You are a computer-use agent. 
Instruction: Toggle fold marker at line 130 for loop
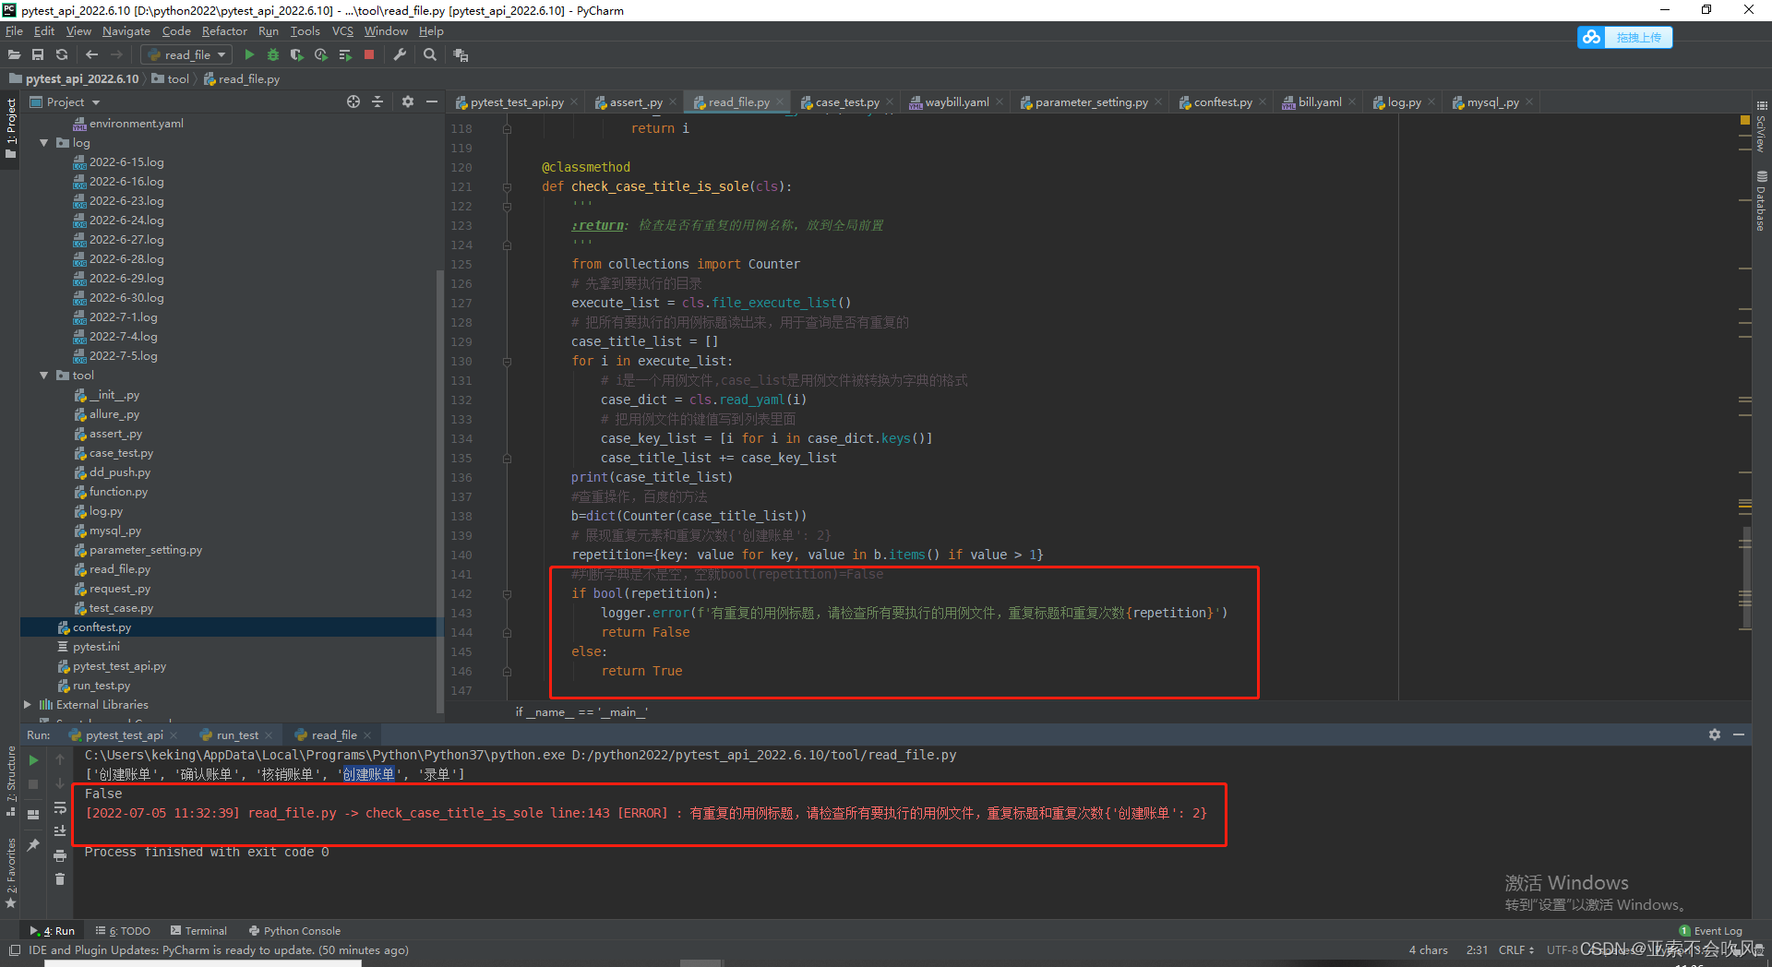tap(507, 362)
